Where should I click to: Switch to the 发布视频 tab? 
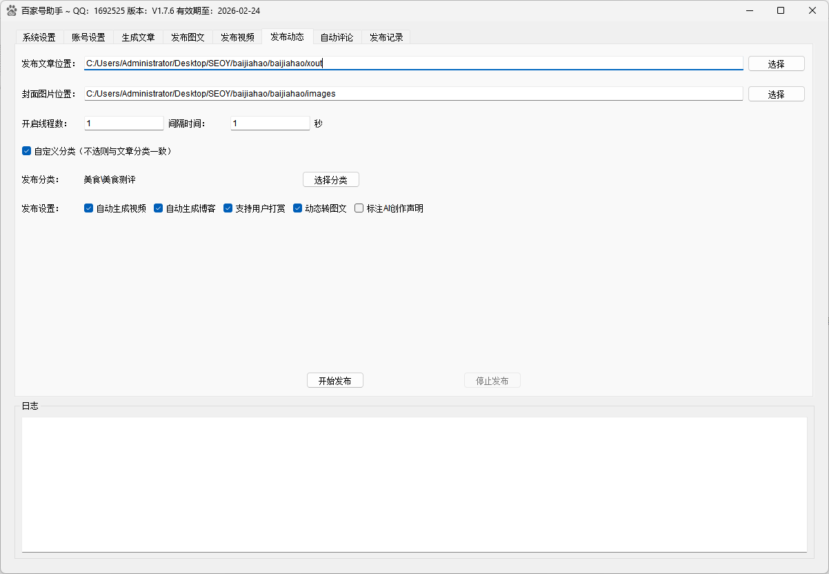pos(237,37)
